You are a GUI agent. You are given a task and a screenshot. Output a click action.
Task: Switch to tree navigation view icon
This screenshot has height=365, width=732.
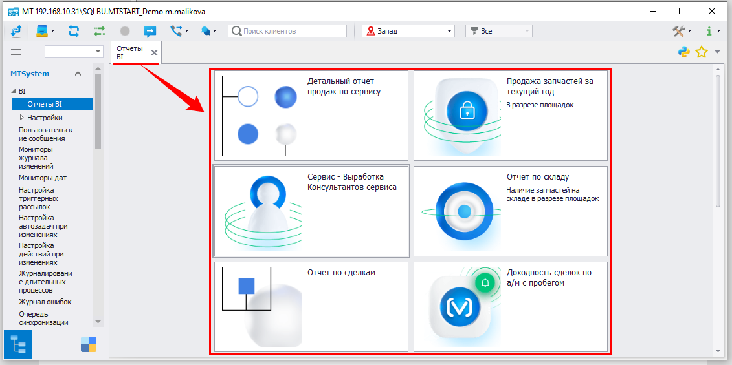[17, 344]
